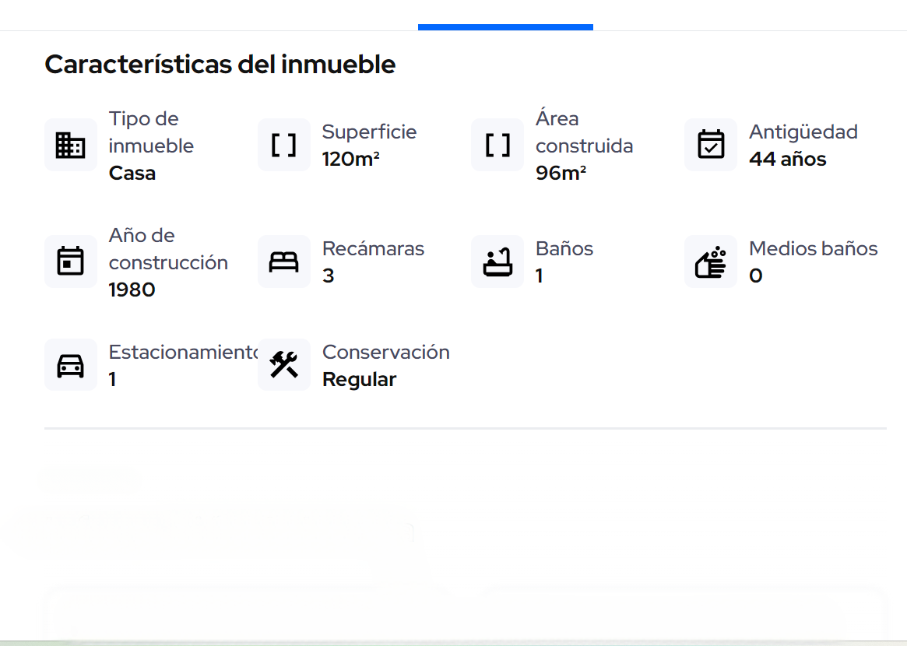Click the brackets icon beside Área construida
This screenshot has width=907, height=646.
point(497,145)
